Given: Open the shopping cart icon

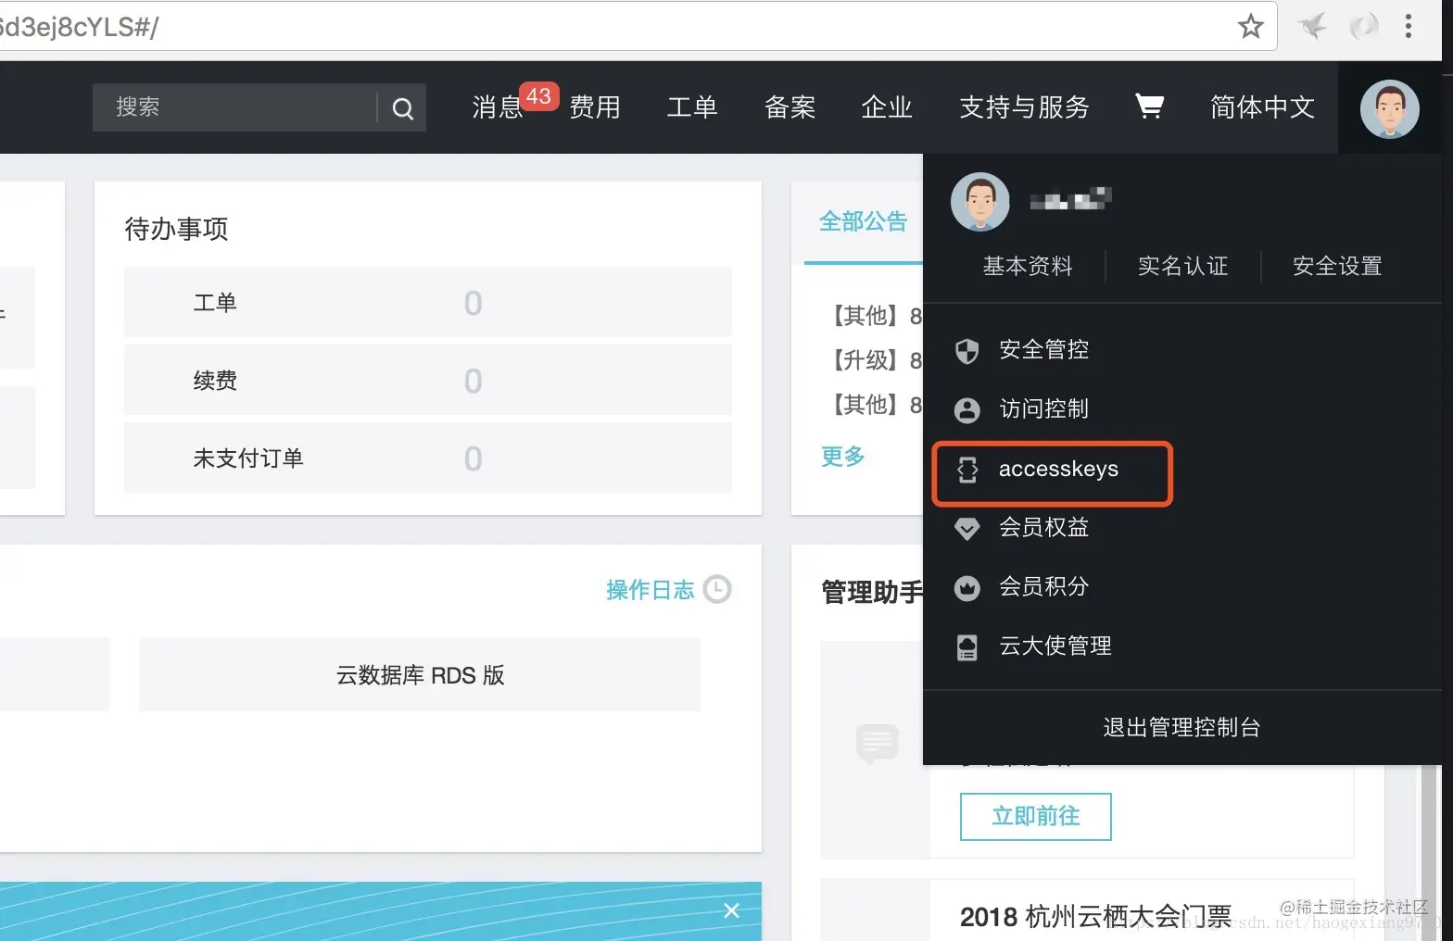Looking at the screenshot, I should [1149, 107].
